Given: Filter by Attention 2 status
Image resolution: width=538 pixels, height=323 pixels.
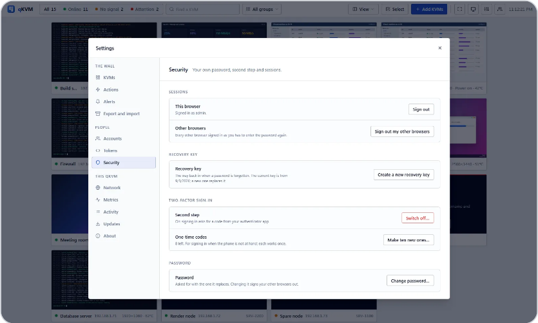Looking at the screenshot, I should 144,9.
